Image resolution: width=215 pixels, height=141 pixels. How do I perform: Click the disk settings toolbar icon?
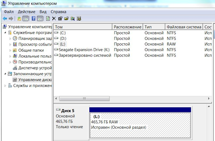(79, 18)
